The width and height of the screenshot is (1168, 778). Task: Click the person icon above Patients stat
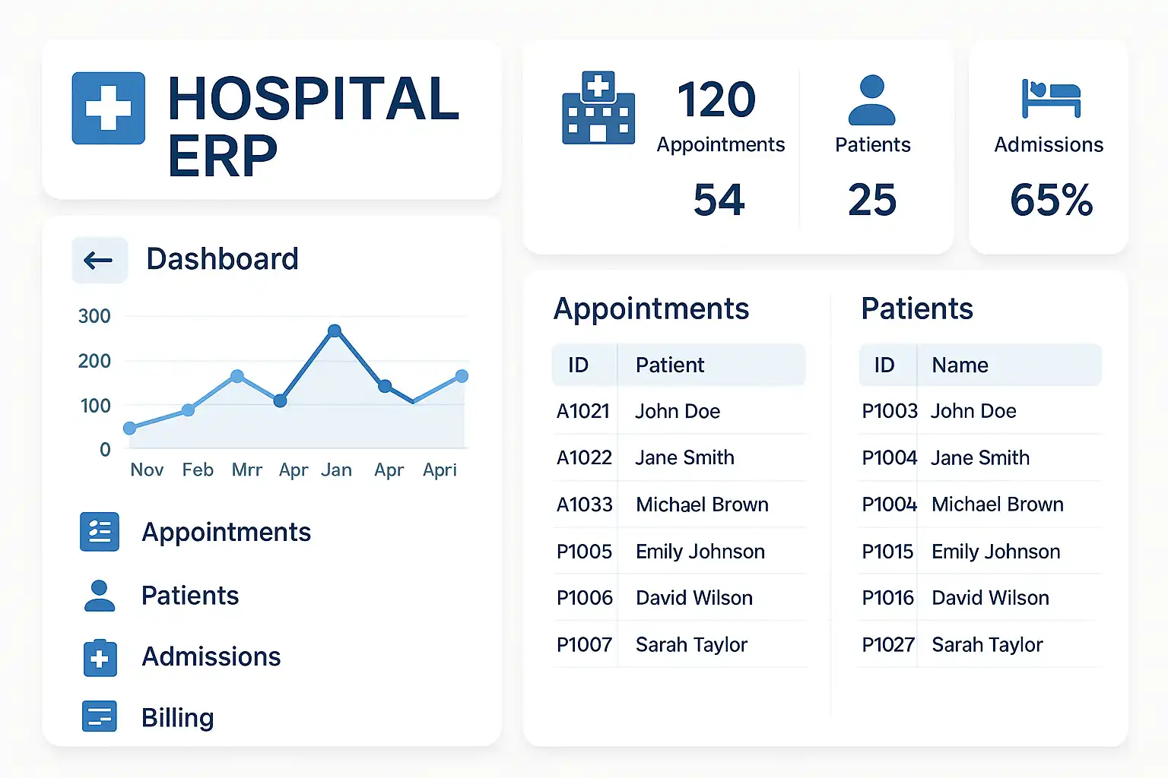(872, 100)
